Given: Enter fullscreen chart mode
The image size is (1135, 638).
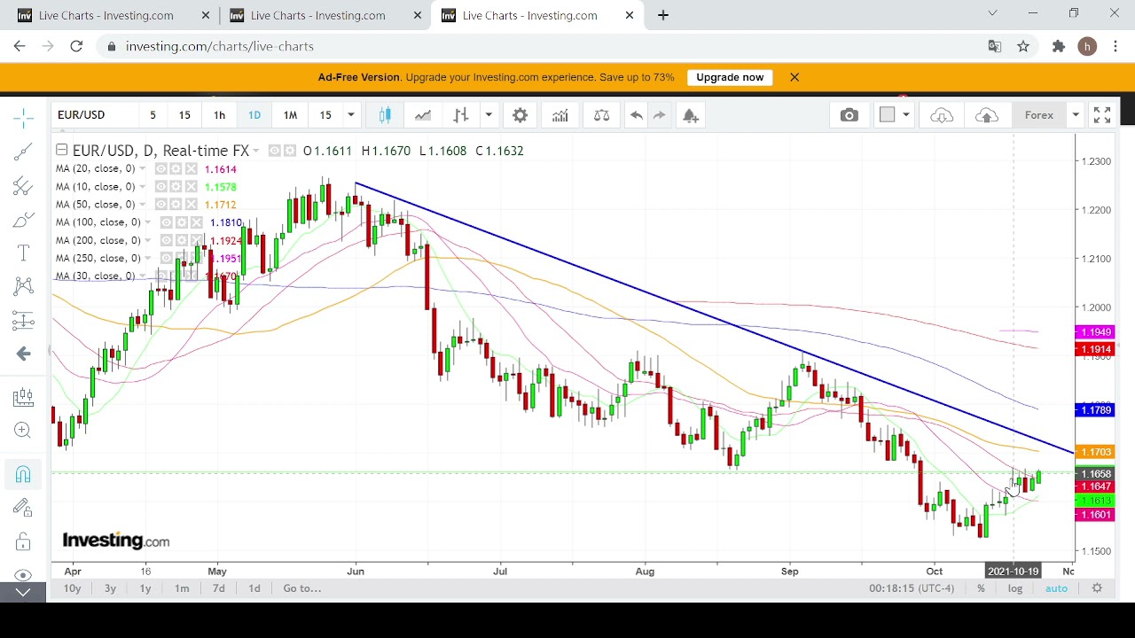Looking at the screenshot, I should point(1101,115).
